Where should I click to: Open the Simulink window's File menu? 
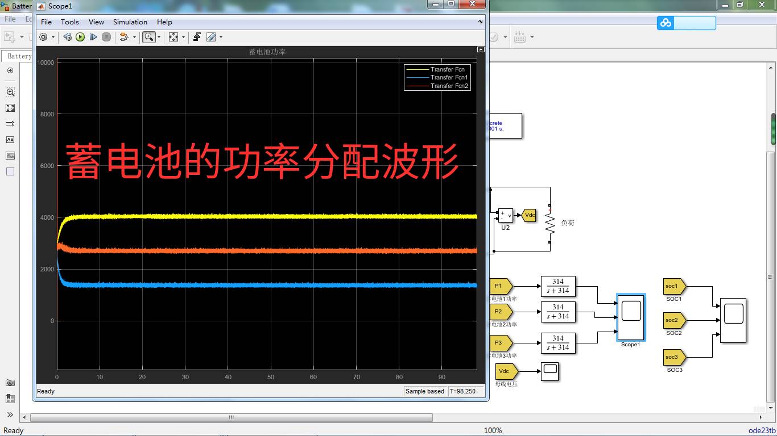click(x=10, y=19)
